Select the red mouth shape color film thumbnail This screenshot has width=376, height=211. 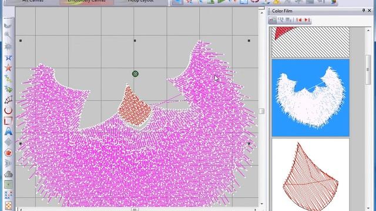311,175
